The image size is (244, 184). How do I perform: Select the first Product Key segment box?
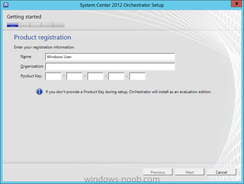[x=53, y=76]
